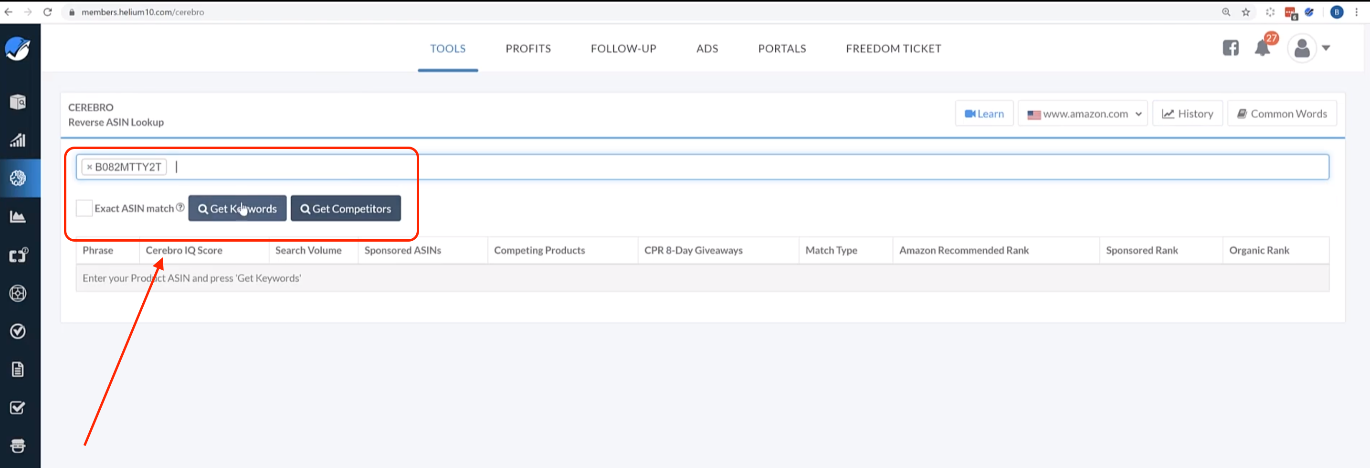Click the browser address bar URL

click(x=143, y=12)
